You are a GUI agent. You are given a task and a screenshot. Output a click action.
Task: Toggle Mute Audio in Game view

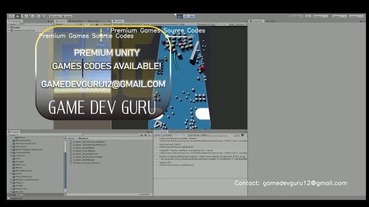click(221, 24)
